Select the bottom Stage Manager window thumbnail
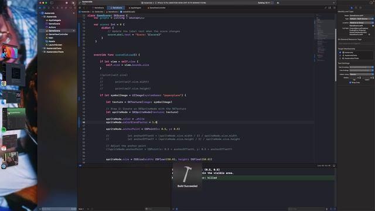The height and width of the screenshot is (211, 375). 10,159
